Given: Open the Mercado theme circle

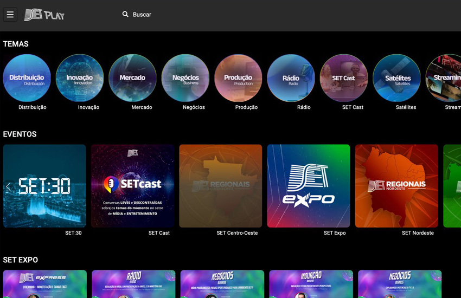Looking at the screenshot, I should coord(132,78).
